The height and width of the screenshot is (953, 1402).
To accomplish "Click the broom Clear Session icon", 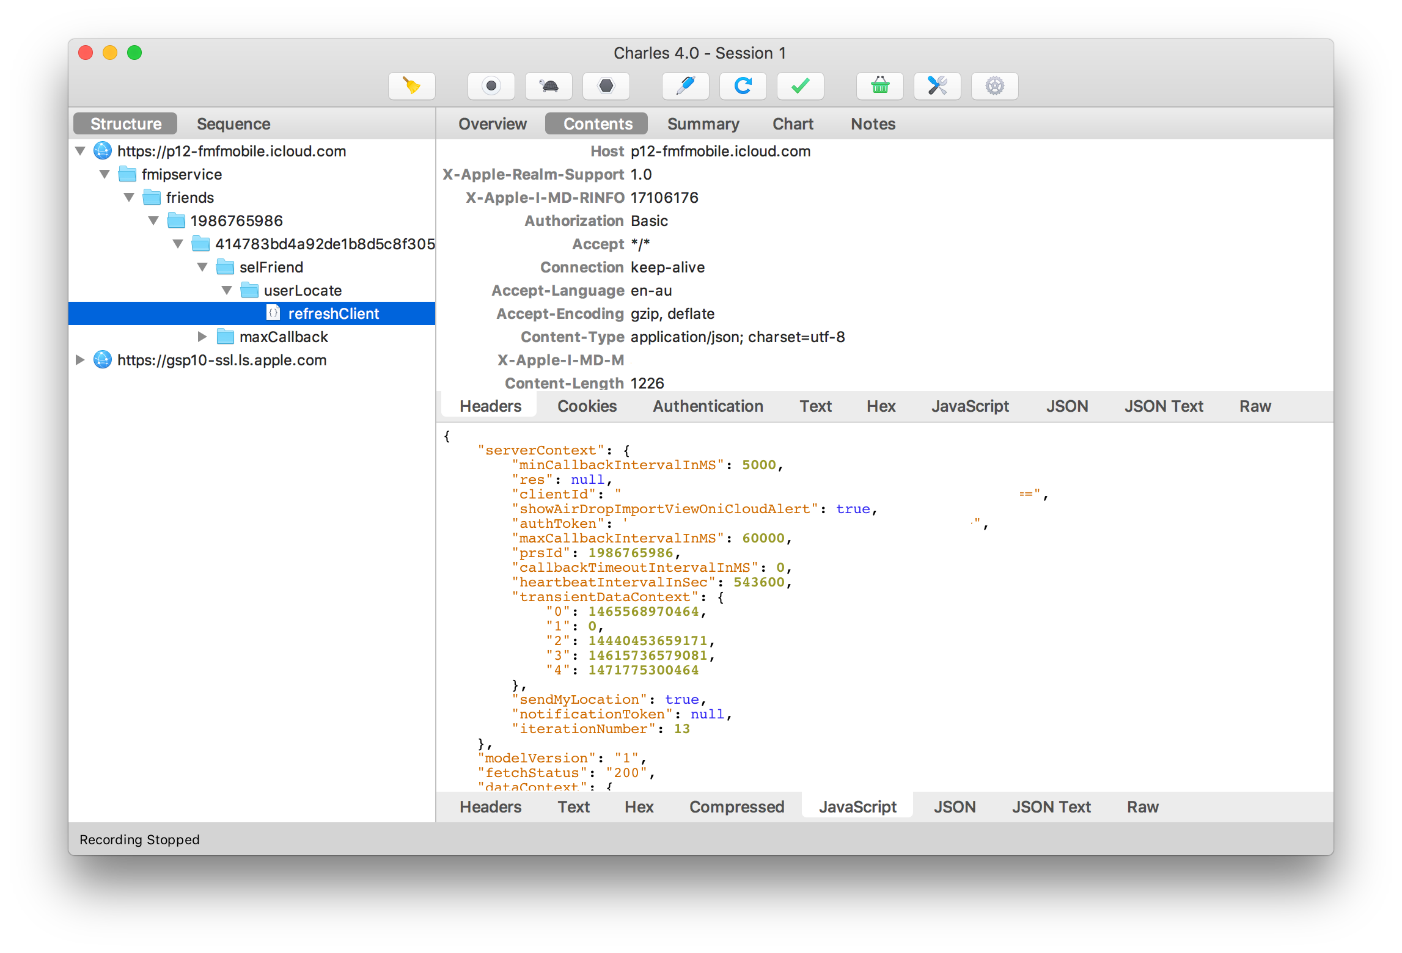I will [412, 86].
